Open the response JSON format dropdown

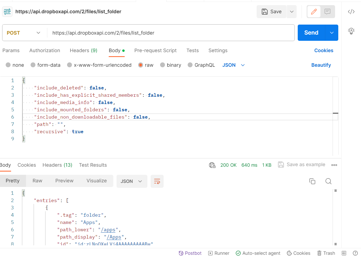click(x=132, y=181)
